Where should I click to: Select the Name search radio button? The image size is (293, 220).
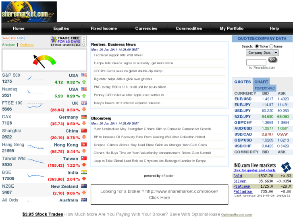click(271, 46)
